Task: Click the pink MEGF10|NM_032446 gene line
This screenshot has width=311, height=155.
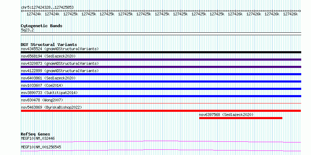Action: click(x=161, y=141)
